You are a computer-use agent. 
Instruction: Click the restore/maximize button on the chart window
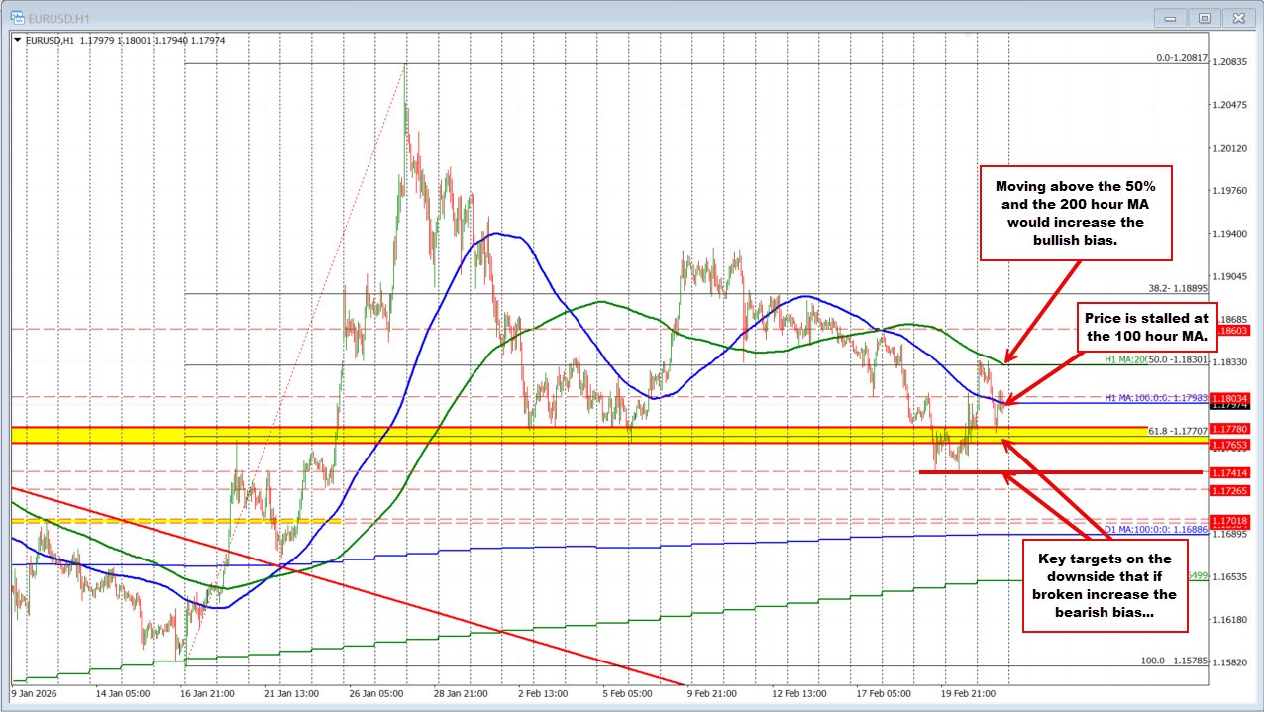1204,17
